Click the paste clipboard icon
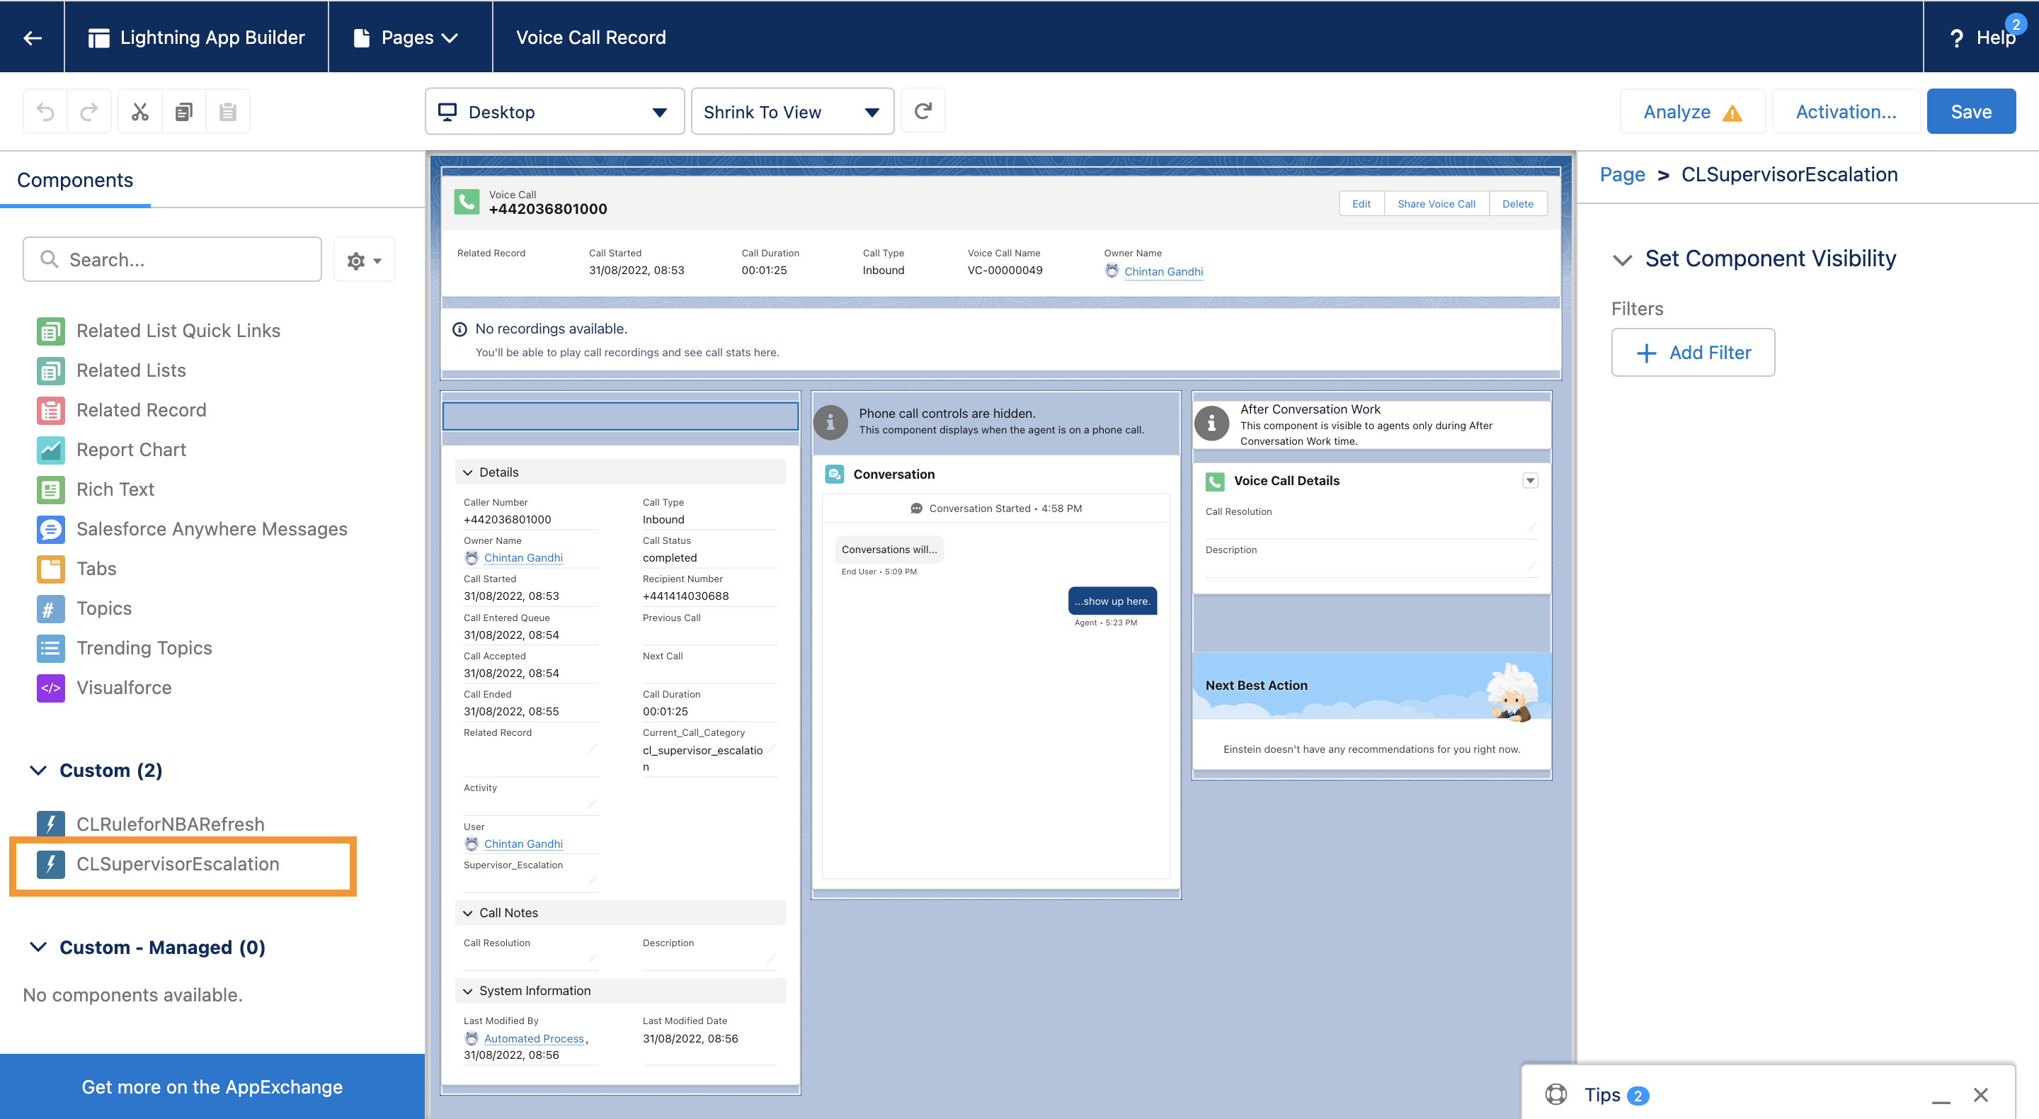2039x1119 pixels. 228,112
